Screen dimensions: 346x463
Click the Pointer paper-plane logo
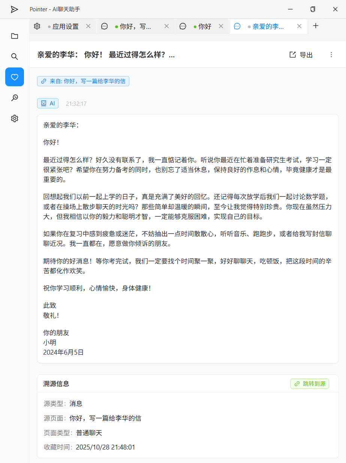(14, 9)
